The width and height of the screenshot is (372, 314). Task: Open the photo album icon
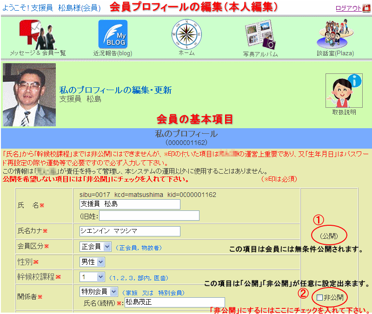click(x=260, y=35)
